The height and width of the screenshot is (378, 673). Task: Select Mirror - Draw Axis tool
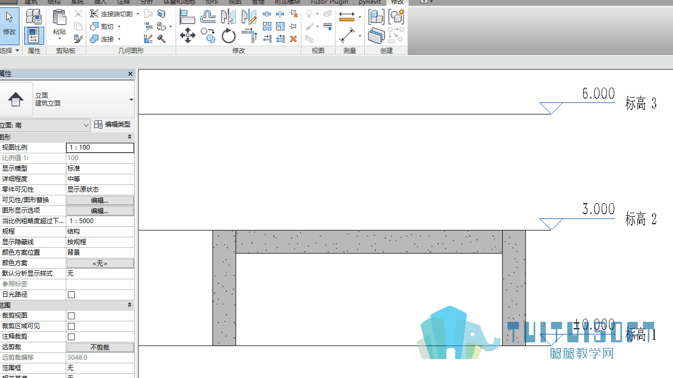(x=249, y=17)
